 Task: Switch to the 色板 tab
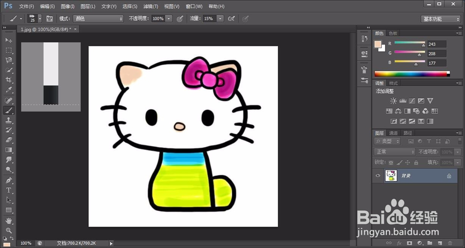point(393,33)
